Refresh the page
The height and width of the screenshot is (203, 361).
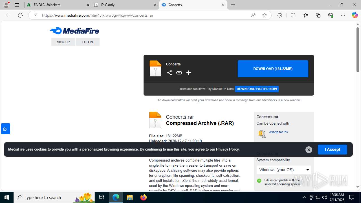click(x=20, y=15)
